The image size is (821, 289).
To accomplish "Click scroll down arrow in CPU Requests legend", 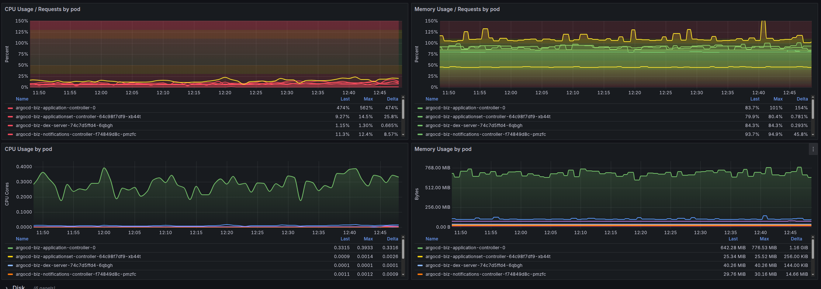I will click(x=403, y=135).
